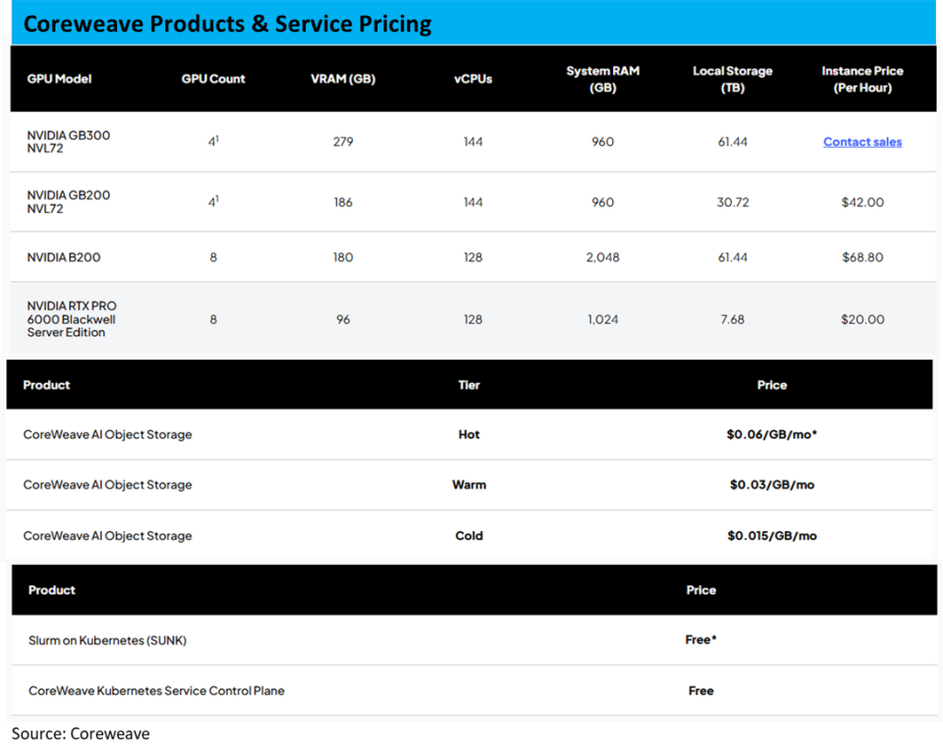Click the $42.00 instance price

(862, 202)
